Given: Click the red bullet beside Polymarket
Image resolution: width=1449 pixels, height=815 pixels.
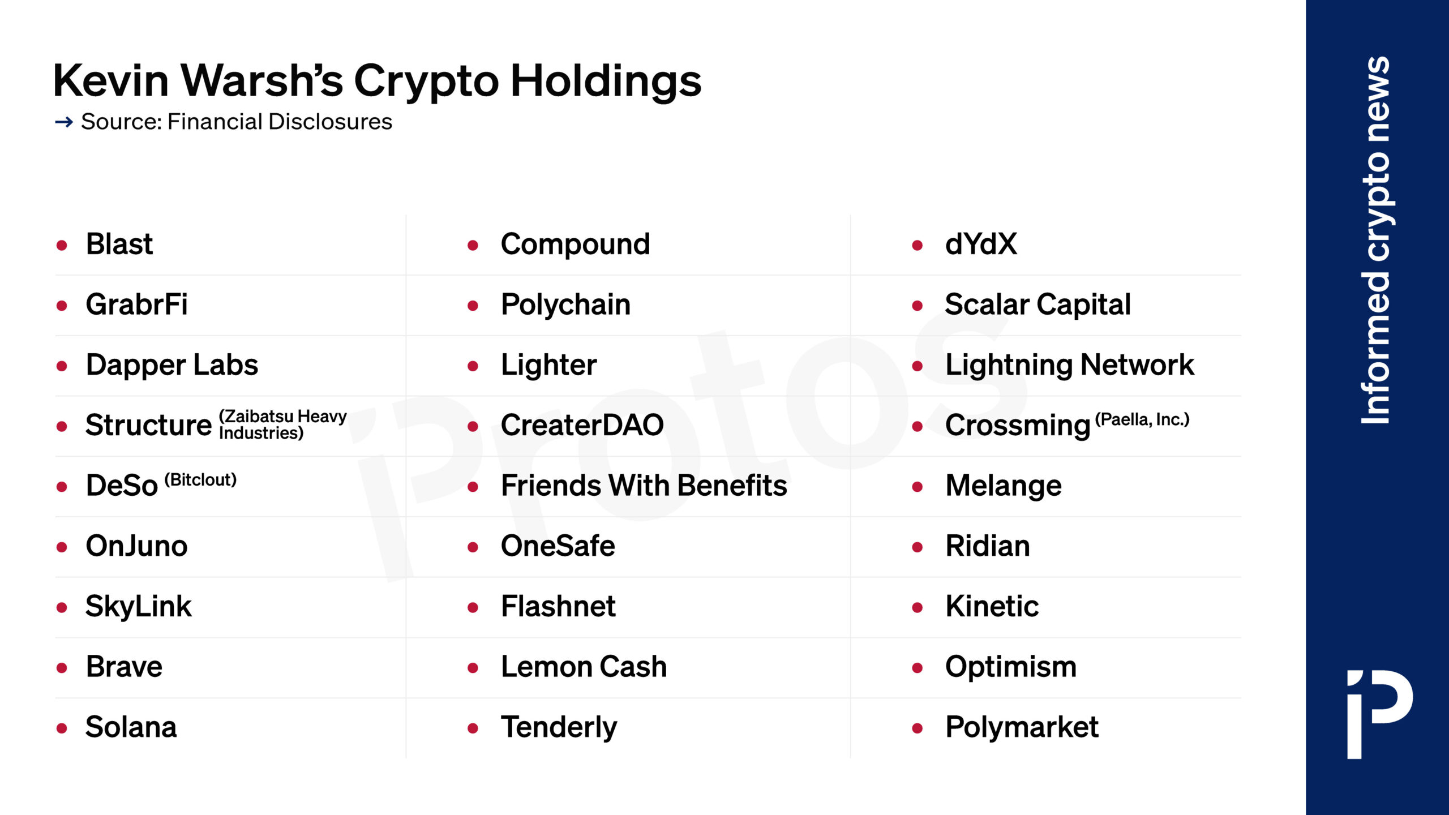Looking at the screenshot, I should click(x=918, y=728).
